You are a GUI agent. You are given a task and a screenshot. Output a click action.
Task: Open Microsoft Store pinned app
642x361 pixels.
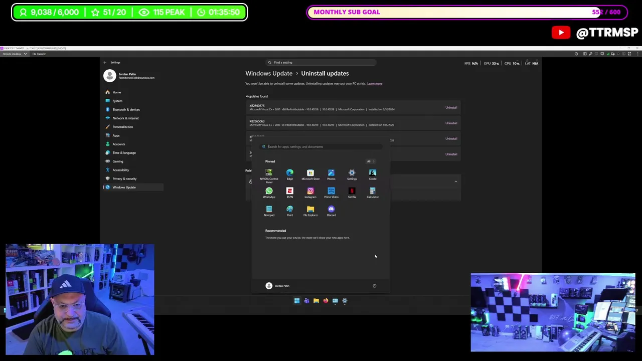(x=310, y=174)
